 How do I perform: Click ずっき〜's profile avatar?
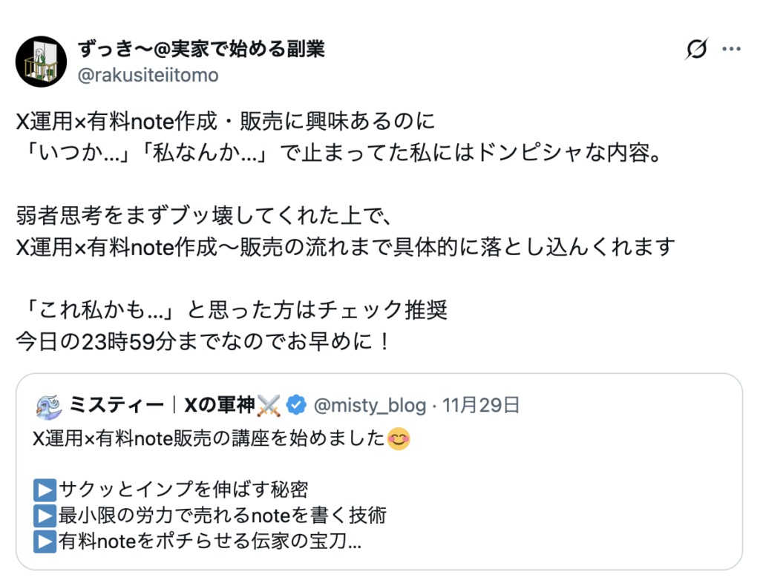click(40, 61)
